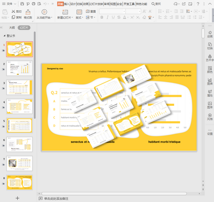Add new slide with plus button
The image size is (214, 202).
17,198
